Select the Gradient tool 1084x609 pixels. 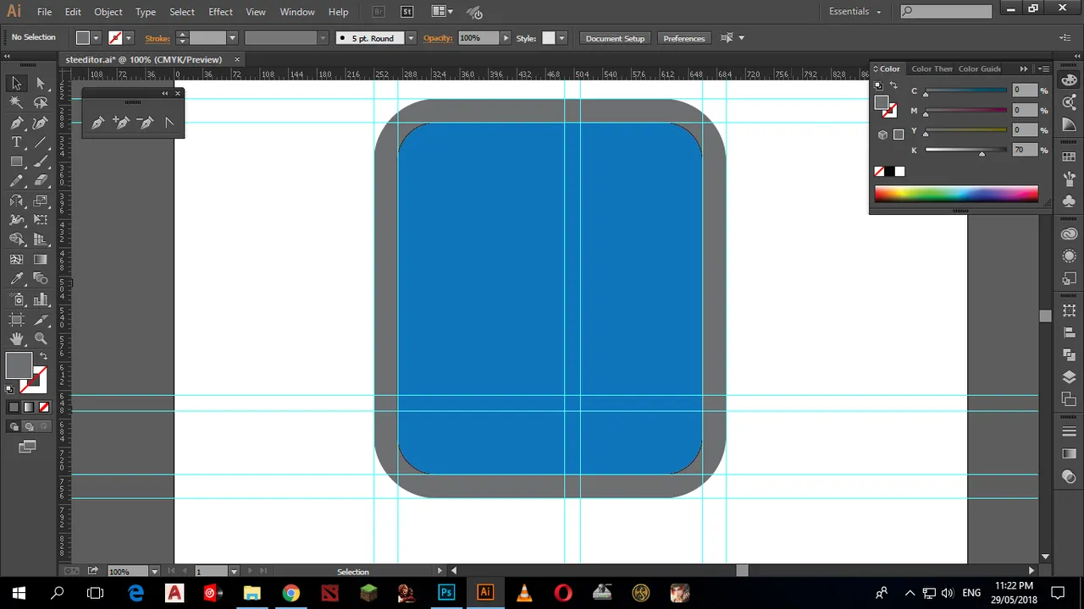coord(41,260)
